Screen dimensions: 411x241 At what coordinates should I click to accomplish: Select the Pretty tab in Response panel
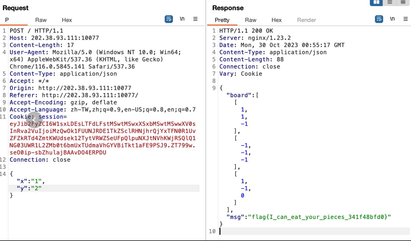click(x=222, y=20)
